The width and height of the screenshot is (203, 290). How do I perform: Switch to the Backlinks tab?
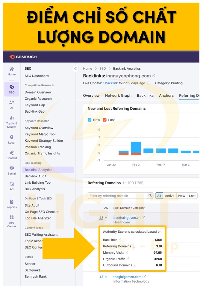145,96
